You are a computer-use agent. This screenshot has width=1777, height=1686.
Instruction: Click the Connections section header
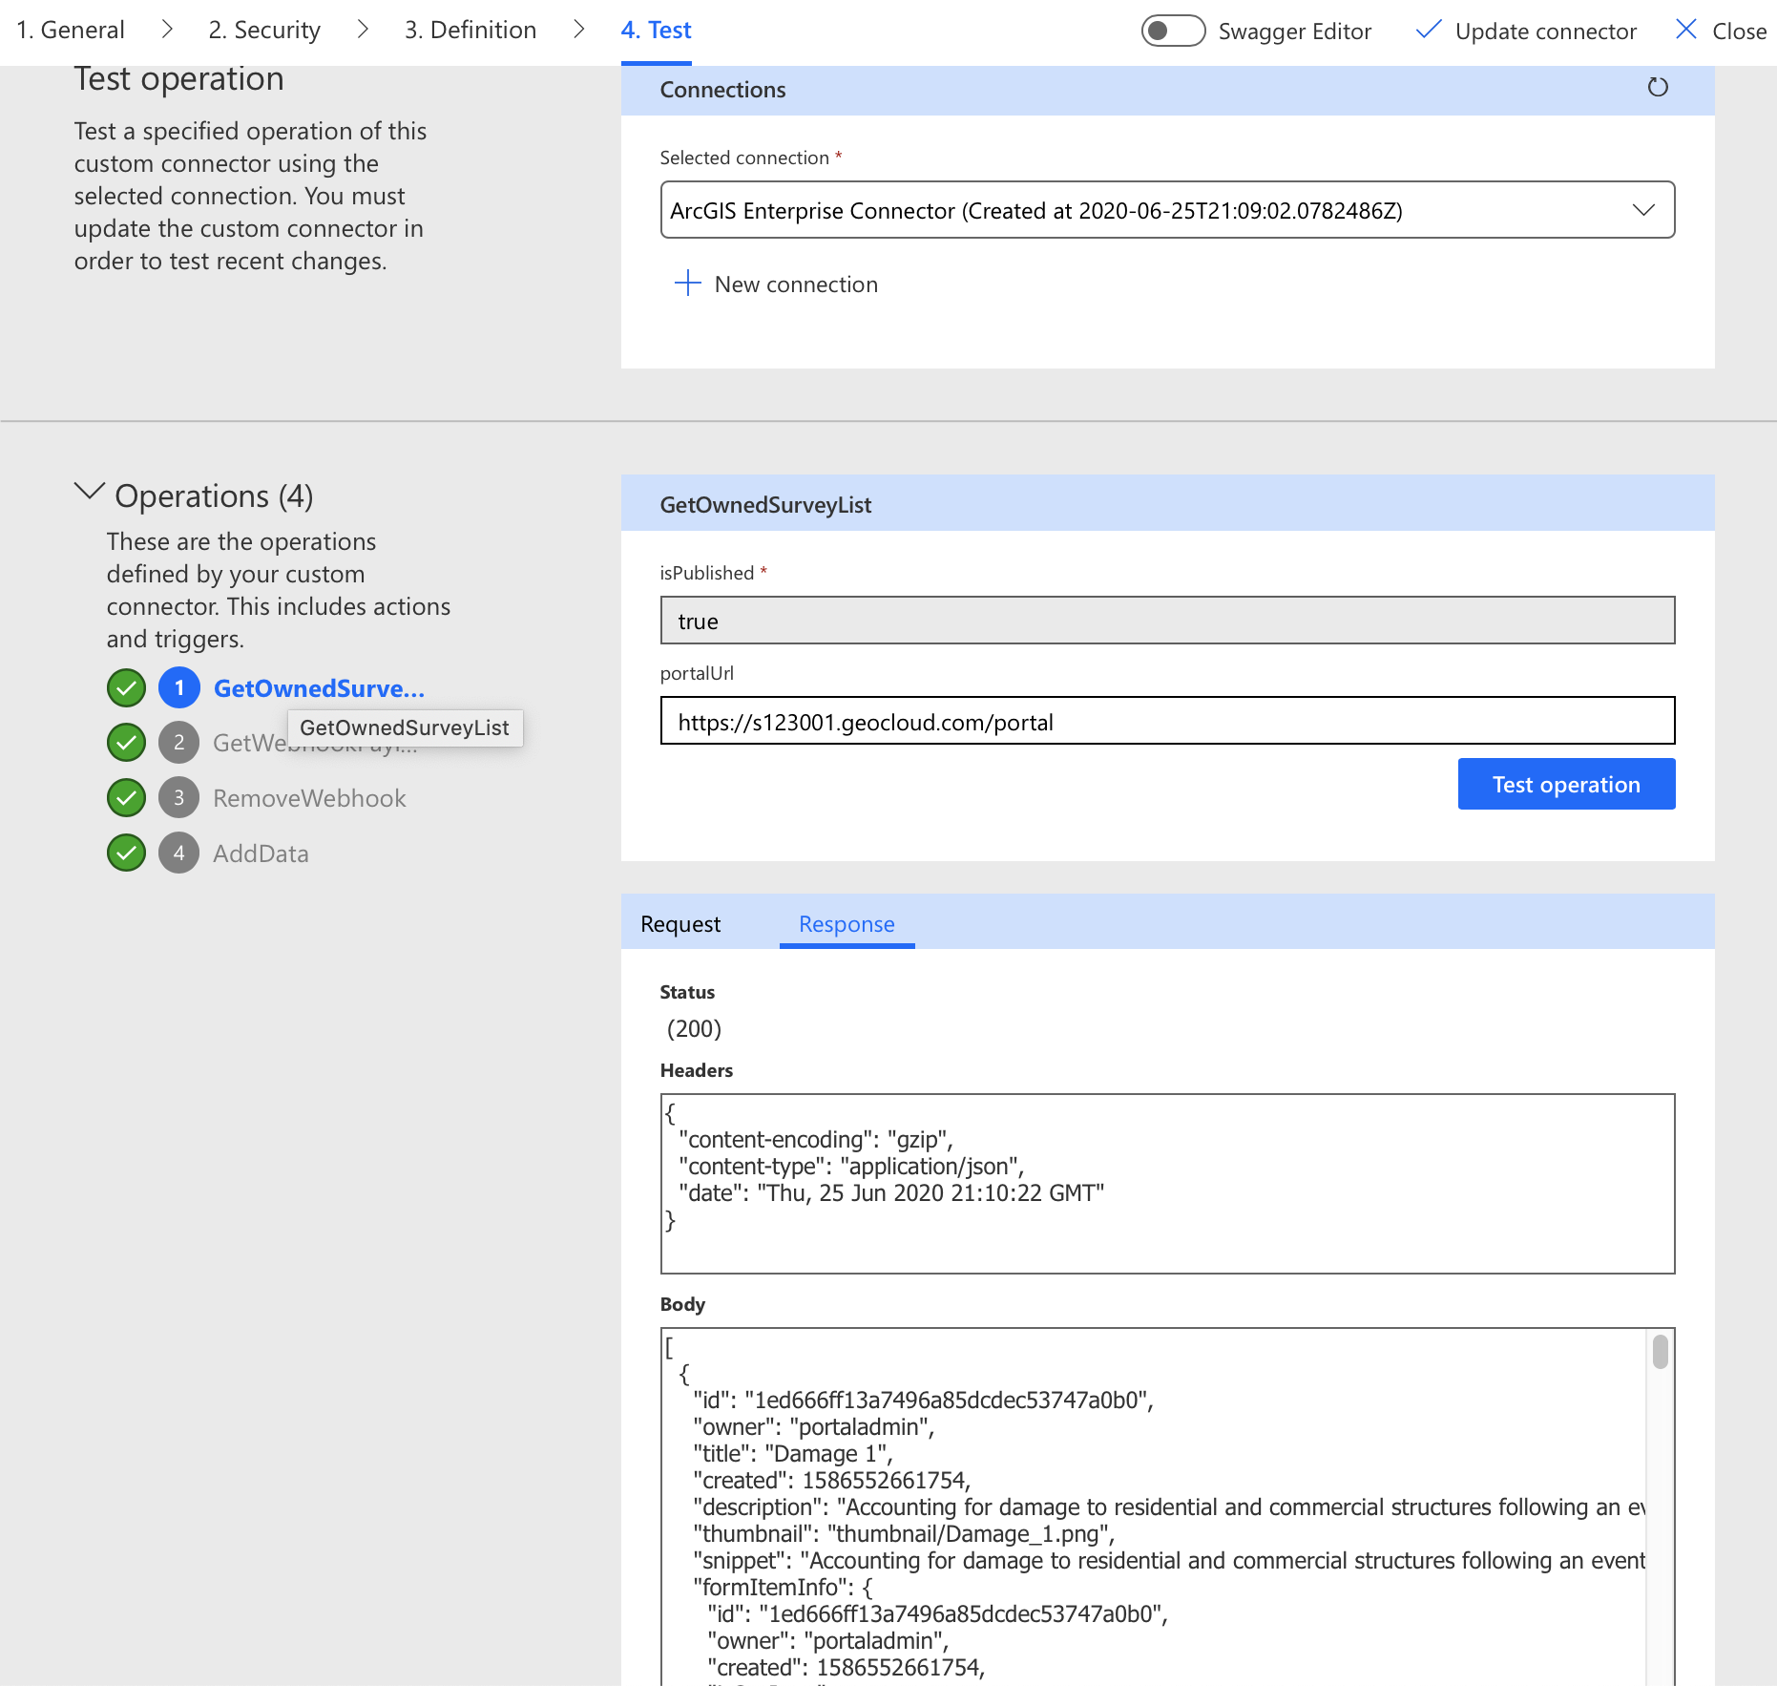click(1167, 90)
